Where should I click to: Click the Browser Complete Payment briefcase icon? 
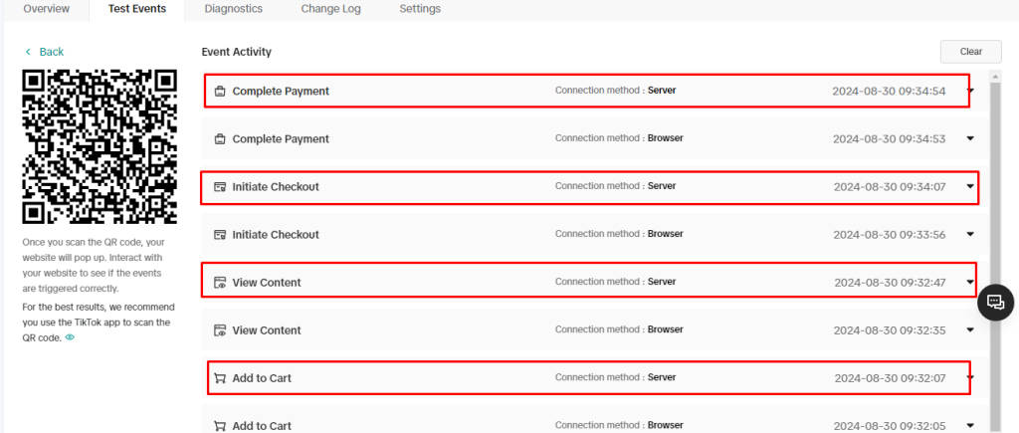point(220,139)
